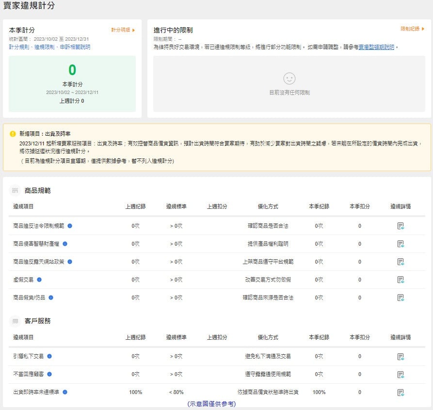The image size is (433, 410).
Task: Click info icon beside 不當回應顧客
Action: [49, 374]
